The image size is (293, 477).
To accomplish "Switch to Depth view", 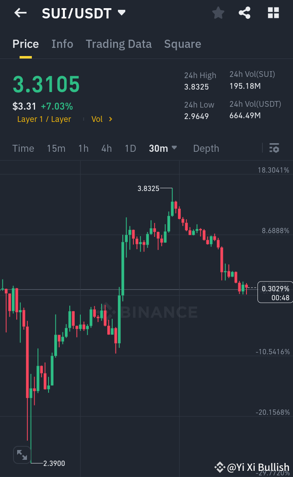I will point(206,148).
